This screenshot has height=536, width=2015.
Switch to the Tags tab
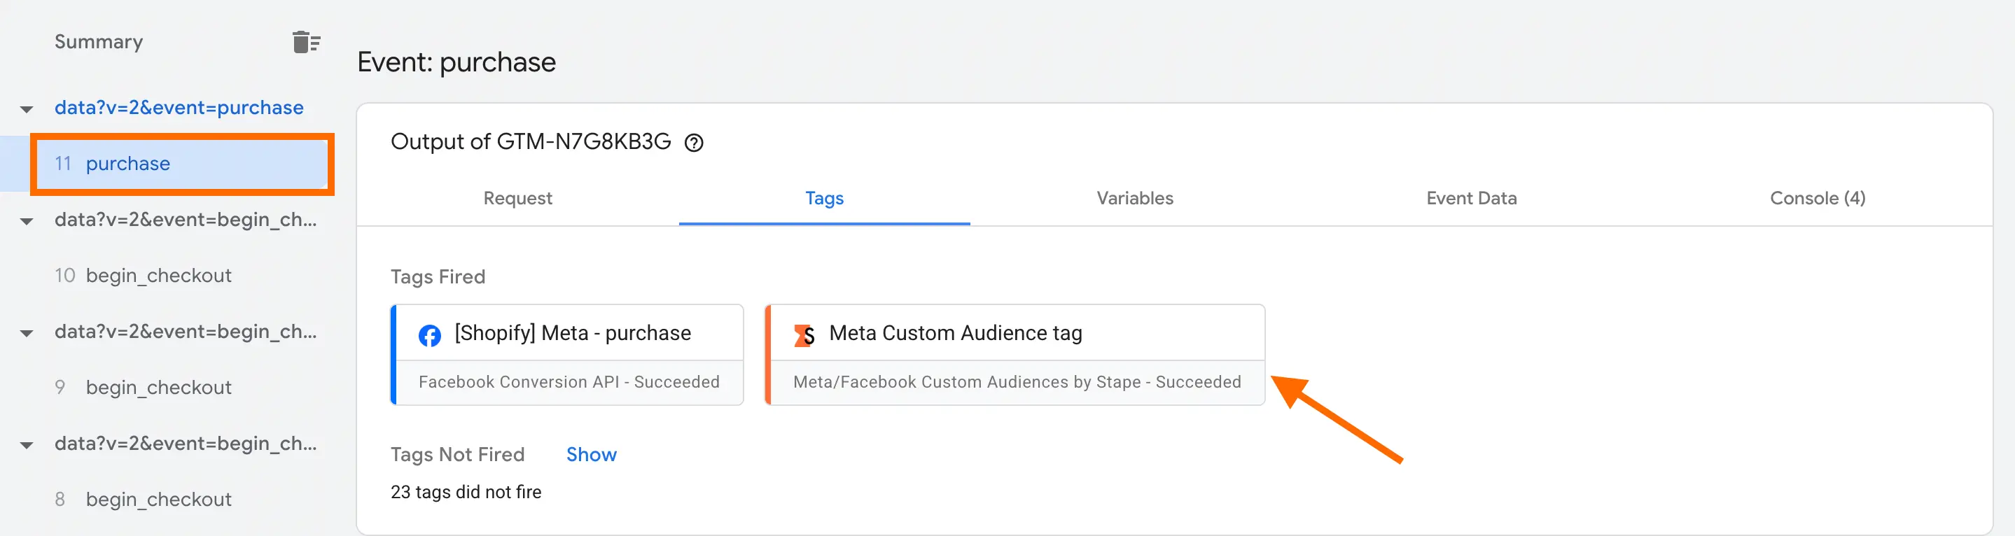[x=823, y=199]
